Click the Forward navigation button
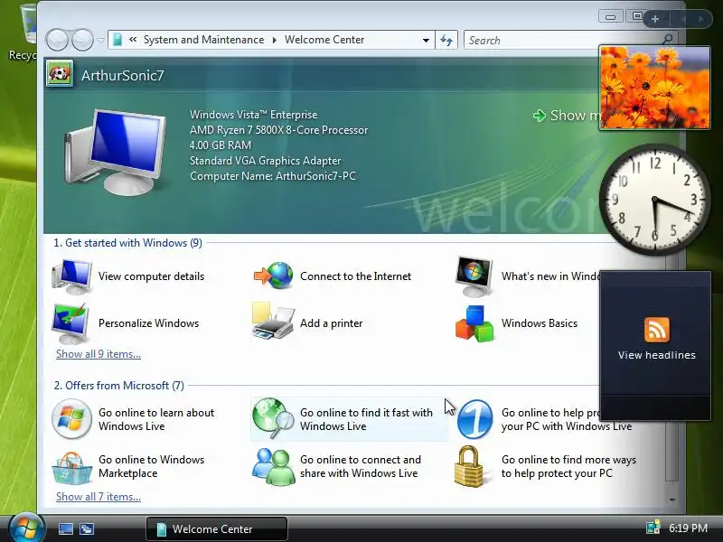The image size is (723, 542). click(x=82, y=40)
